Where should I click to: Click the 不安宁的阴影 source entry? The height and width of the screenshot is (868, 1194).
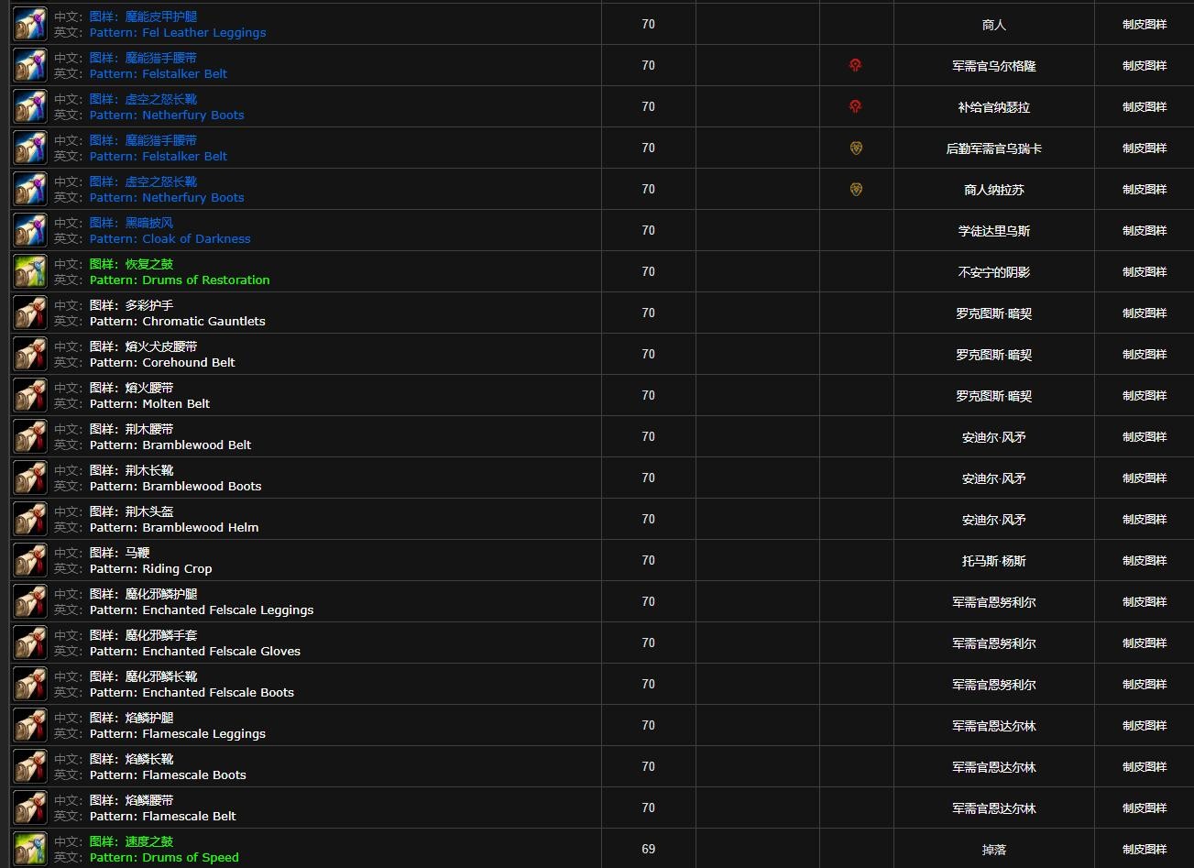pos(993,272)
